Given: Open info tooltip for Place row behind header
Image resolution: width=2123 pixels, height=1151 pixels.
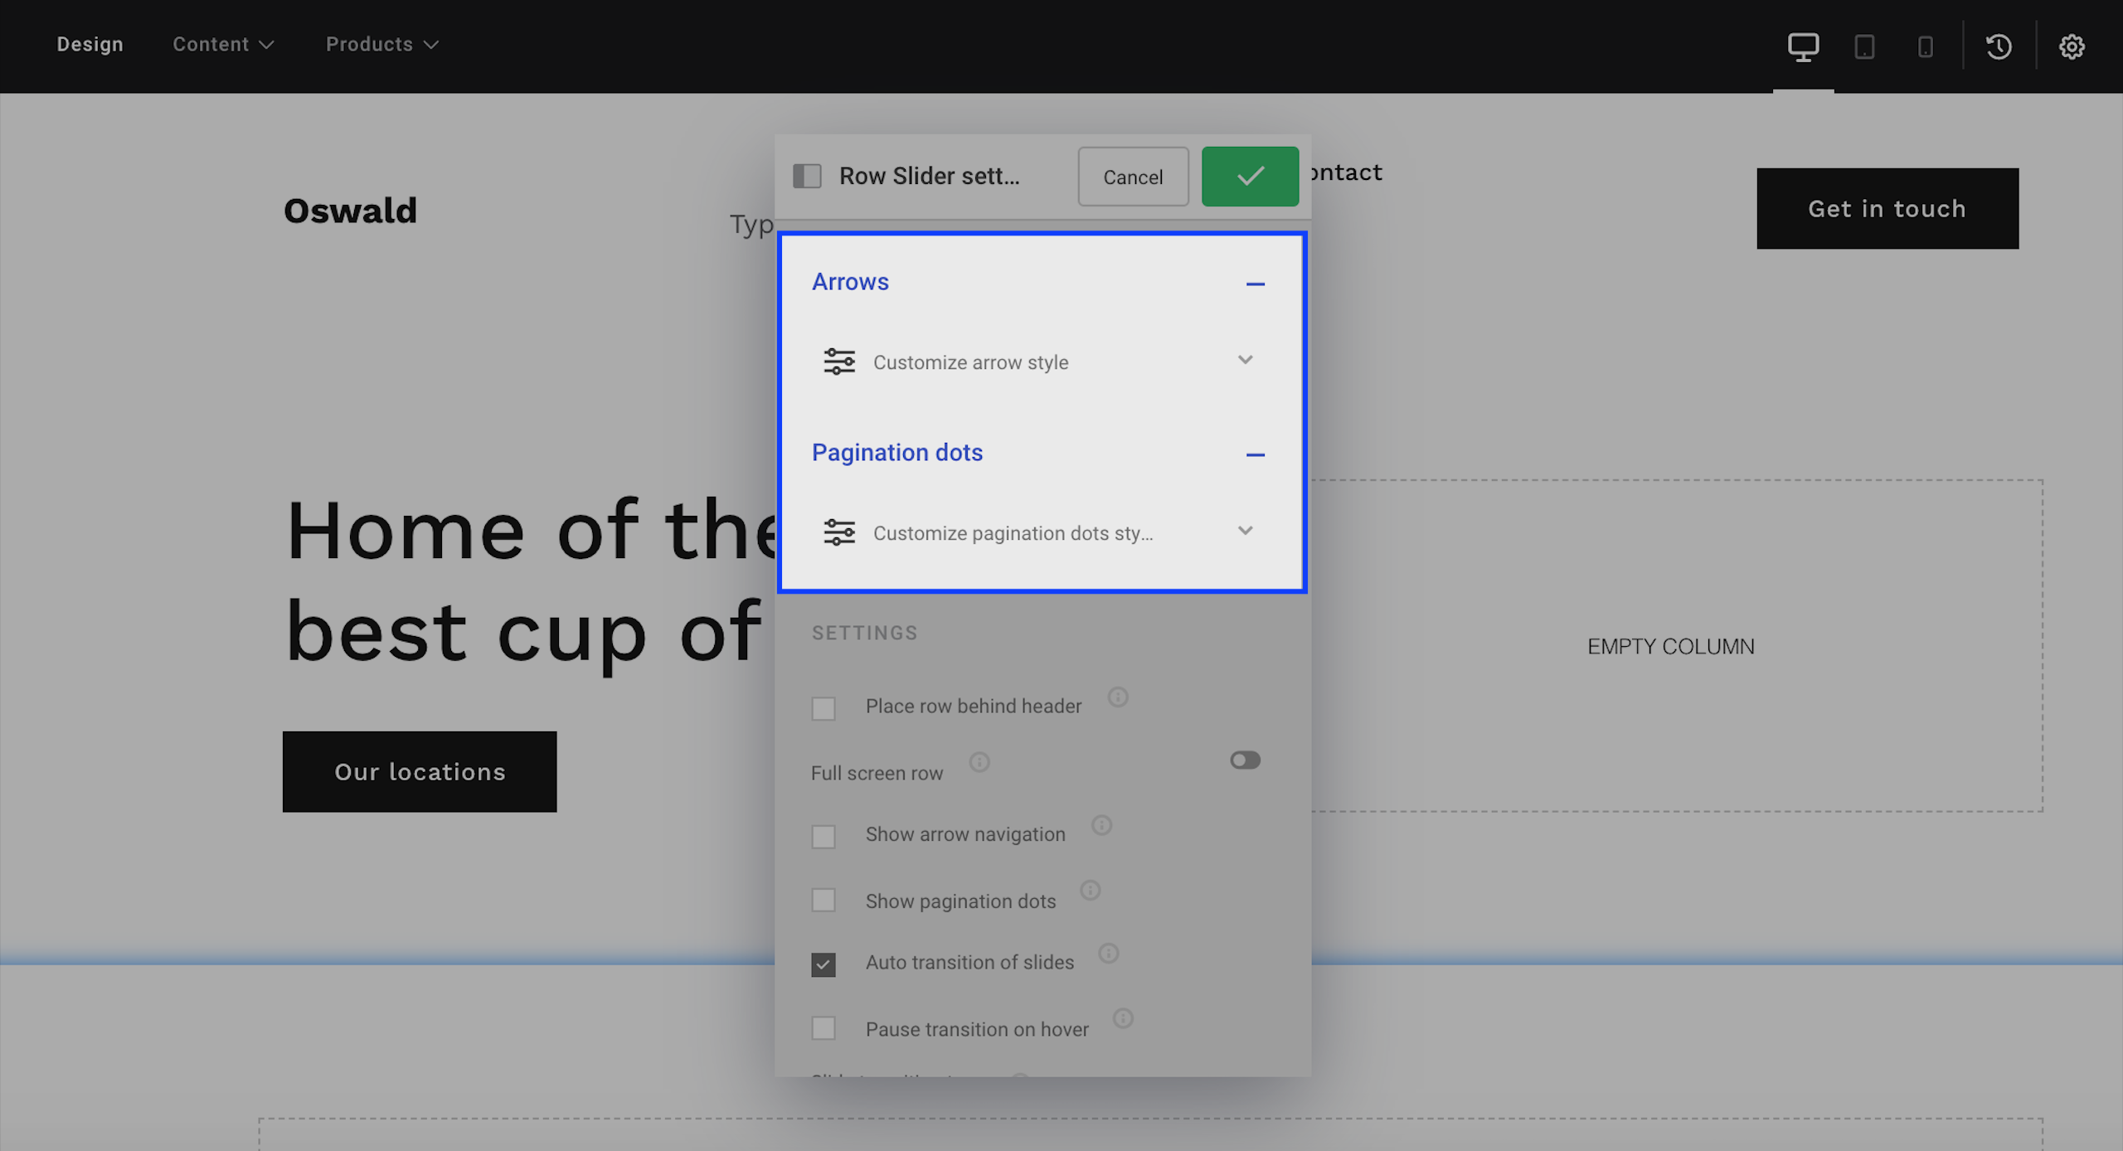Looking at the screenshot, I should click(x=1119, y=697).
